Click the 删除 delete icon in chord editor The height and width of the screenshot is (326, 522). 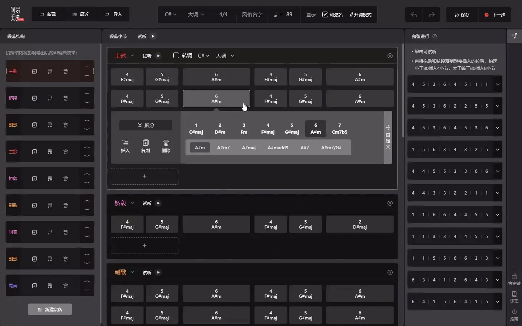(166, 146)
